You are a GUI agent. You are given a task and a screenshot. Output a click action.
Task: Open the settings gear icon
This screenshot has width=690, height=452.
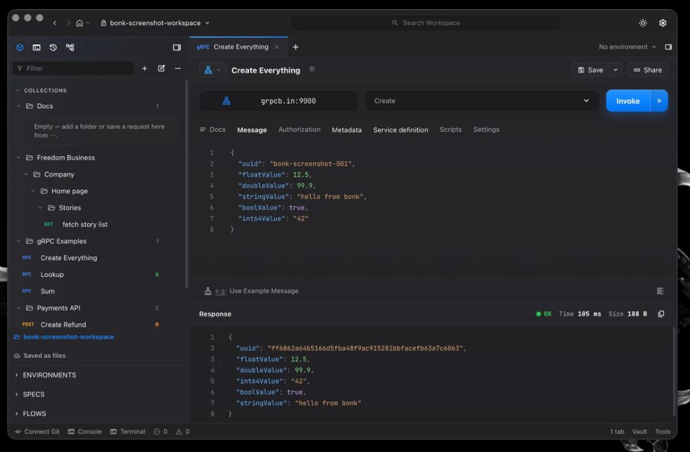coord(663,23)
